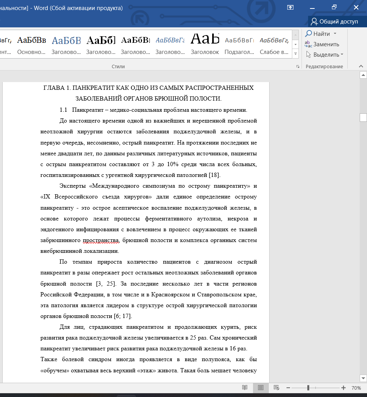The height and width of the screenshot is (397, 367).
Task: Collapse the ribbon with the chevron
Action: [361, 66]
